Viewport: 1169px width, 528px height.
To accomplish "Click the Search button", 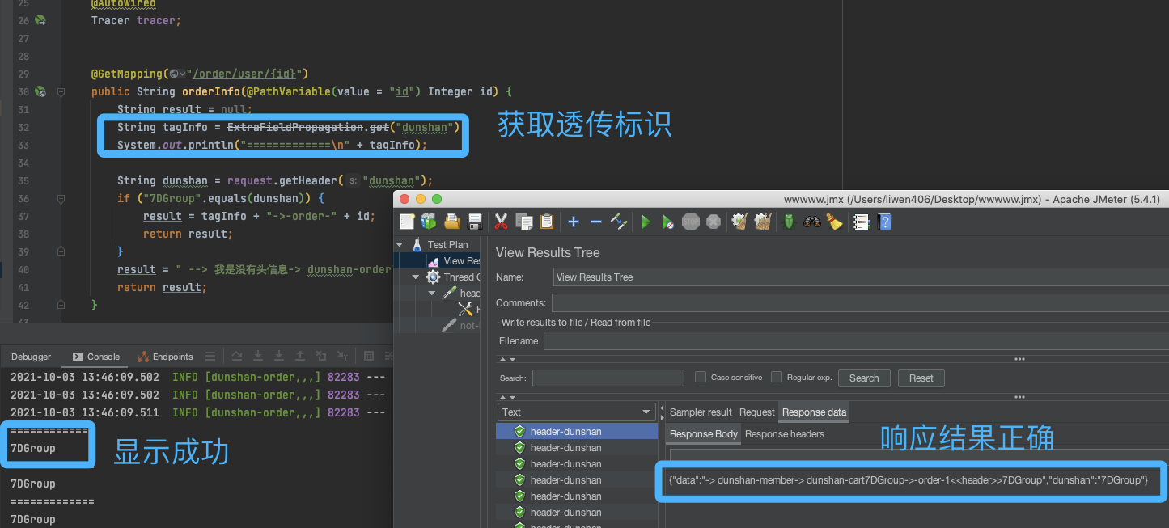I will coord(864,378).
